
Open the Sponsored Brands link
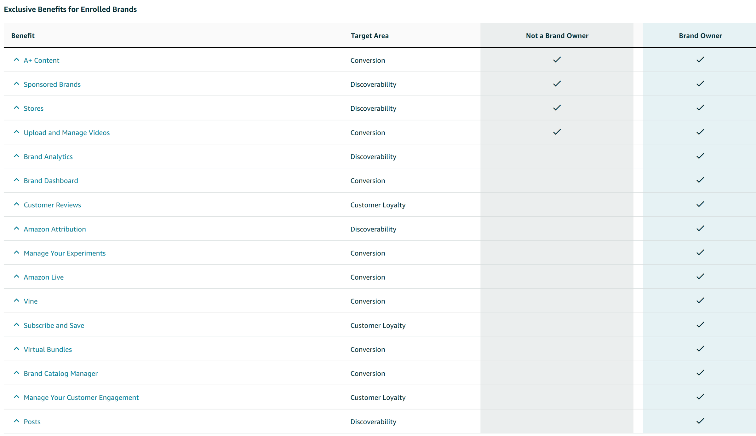[52, 84]
